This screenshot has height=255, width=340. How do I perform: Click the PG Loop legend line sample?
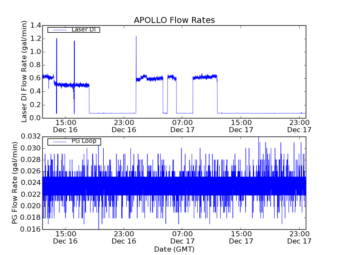click(x=59, y=142)
